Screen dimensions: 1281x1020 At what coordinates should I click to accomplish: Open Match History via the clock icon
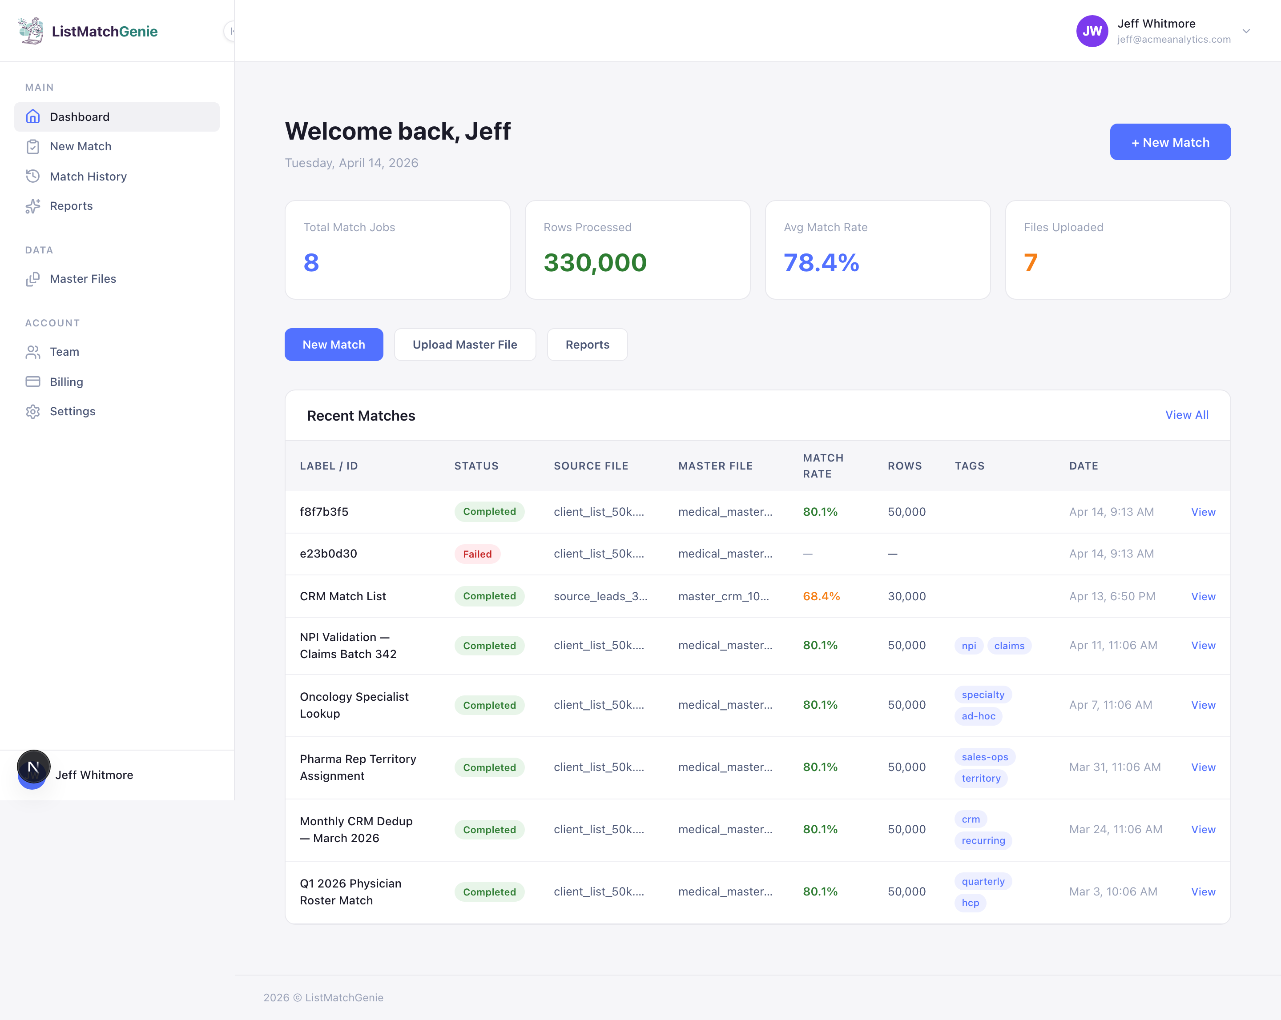click(x=33, y=176)
